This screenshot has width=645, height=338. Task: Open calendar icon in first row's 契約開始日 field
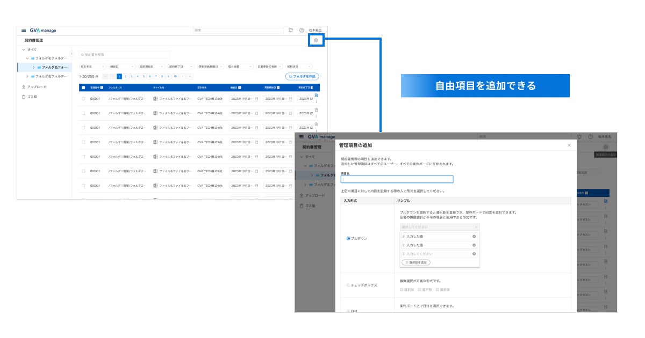(x=291, y=99)
